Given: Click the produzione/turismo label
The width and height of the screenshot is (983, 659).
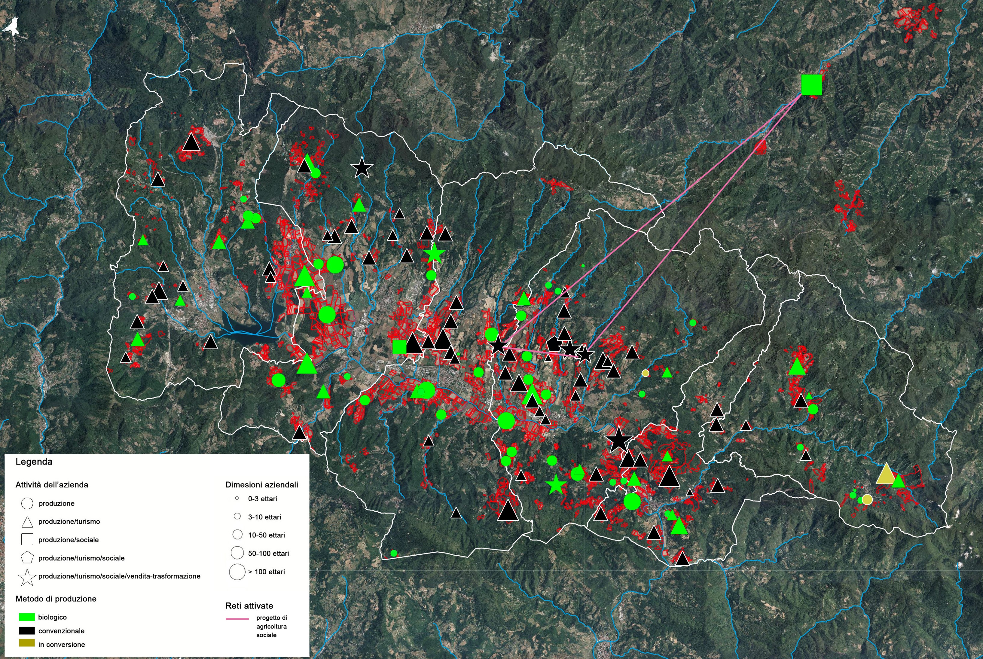Looking at the screenshot, I should pos(69,522).
